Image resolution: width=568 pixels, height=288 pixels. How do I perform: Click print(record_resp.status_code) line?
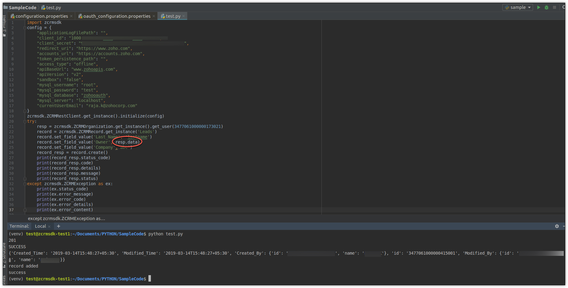(73, 158)
